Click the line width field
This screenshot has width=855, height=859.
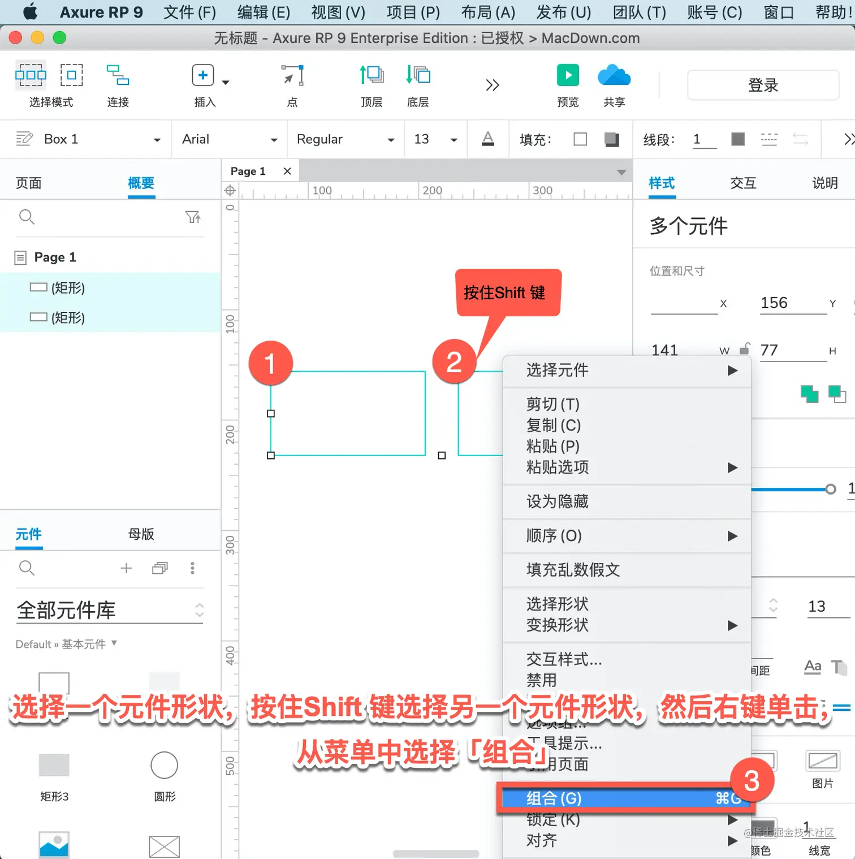tap(705, 139)
